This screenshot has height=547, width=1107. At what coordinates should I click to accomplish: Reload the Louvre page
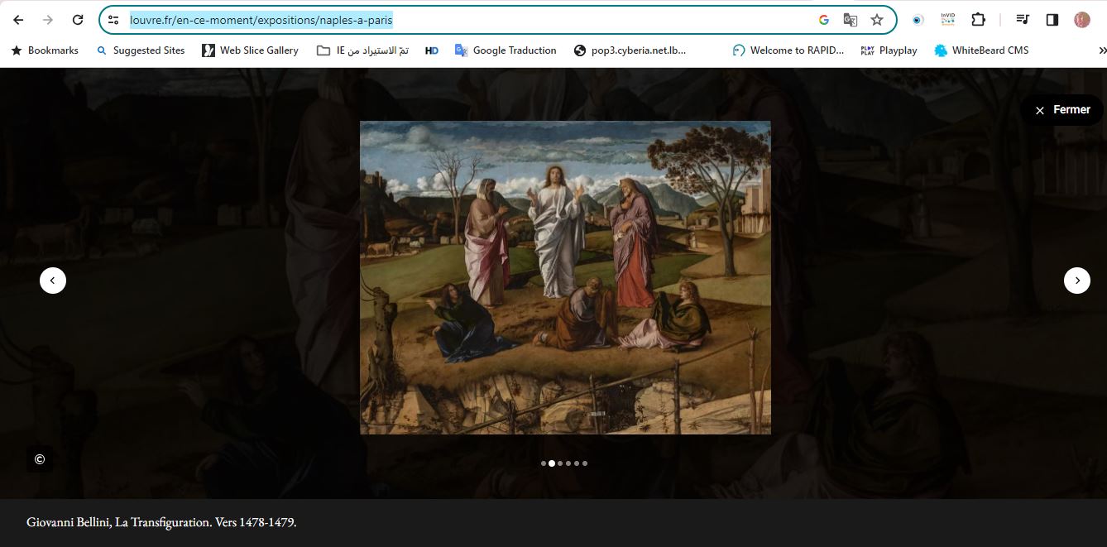point(78,20)
